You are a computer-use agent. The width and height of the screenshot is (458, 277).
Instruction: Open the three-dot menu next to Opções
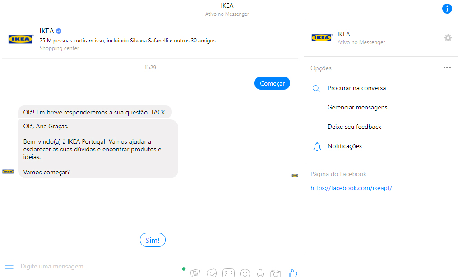pos(447,67)
